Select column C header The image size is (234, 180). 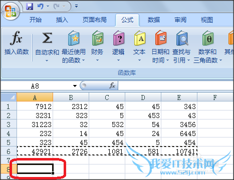point(107,97)
